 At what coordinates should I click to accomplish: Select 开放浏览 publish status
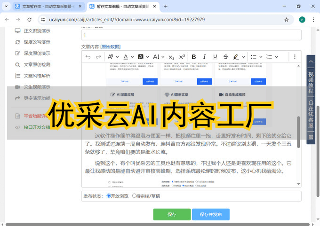[109, 196]
